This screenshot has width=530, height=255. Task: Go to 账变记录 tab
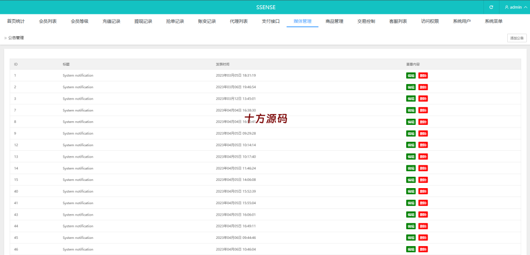click(207, 21)
